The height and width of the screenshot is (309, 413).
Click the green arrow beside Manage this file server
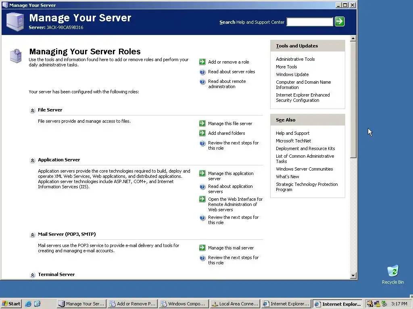tap(202, 123)
